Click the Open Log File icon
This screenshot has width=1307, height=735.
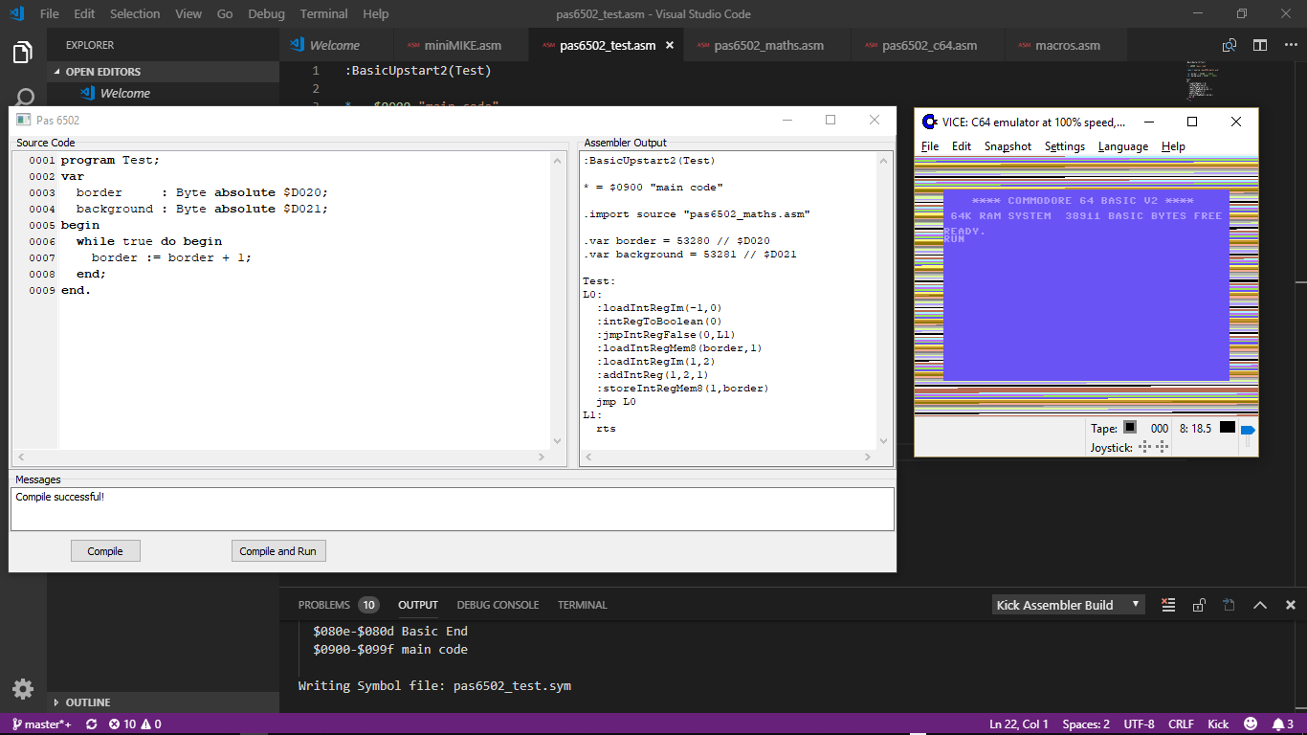1229,605
